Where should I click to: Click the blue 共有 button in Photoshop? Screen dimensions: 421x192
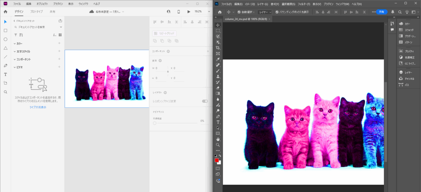coord(382,12)
